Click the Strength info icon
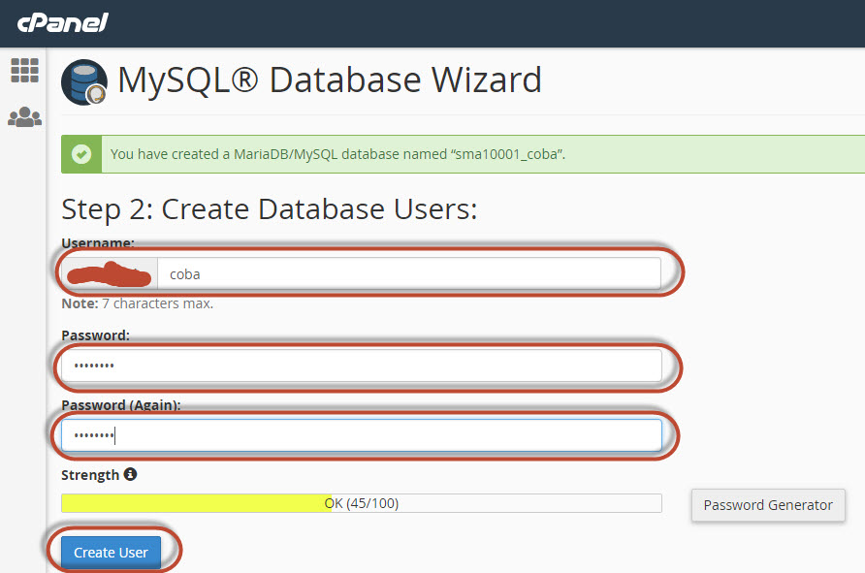This screenshot has width=865, height=573. [130, 475]
